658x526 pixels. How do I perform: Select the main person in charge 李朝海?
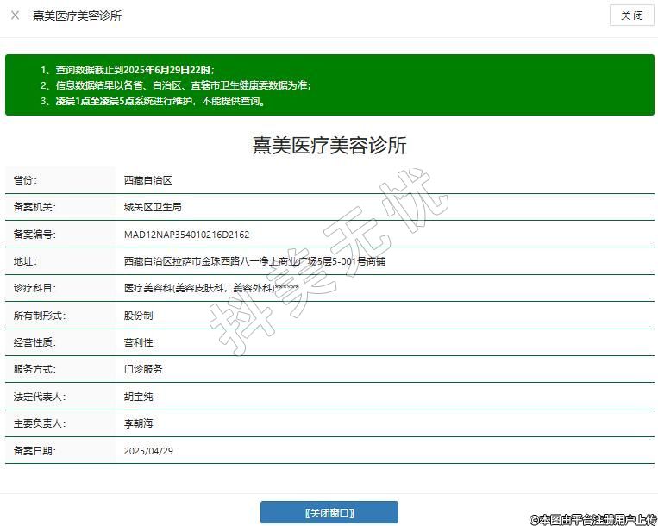138,423
